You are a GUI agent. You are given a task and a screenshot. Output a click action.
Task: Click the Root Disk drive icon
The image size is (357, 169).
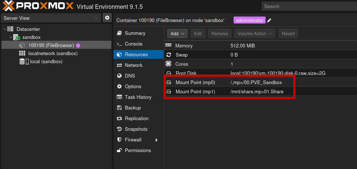(169, 73)
